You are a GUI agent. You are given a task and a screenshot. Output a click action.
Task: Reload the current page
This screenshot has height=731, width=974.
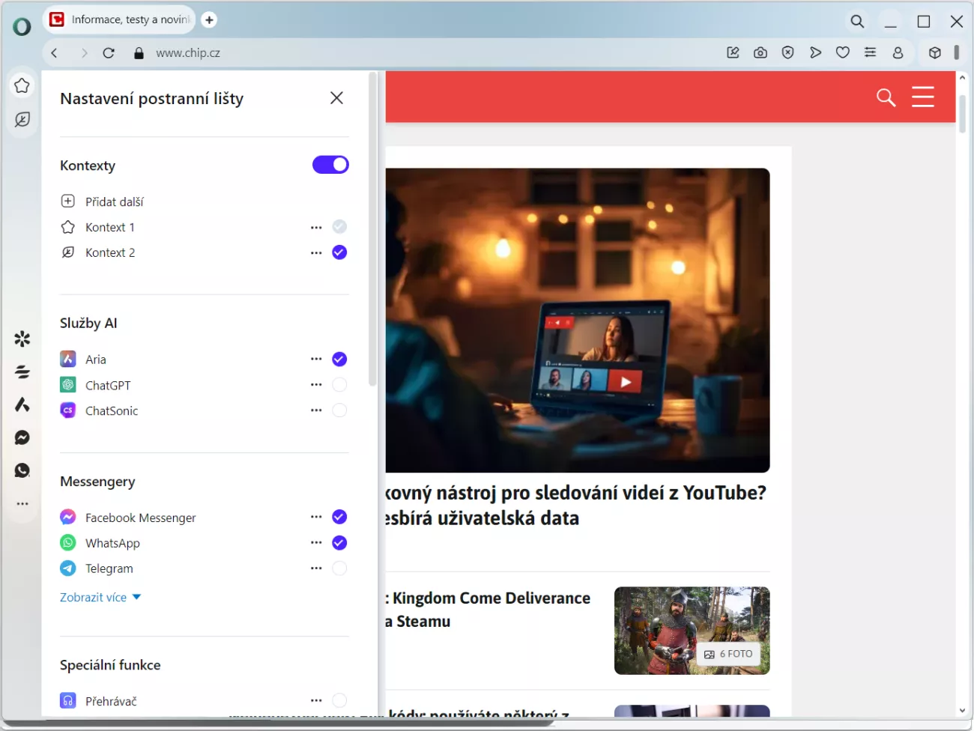109,53
